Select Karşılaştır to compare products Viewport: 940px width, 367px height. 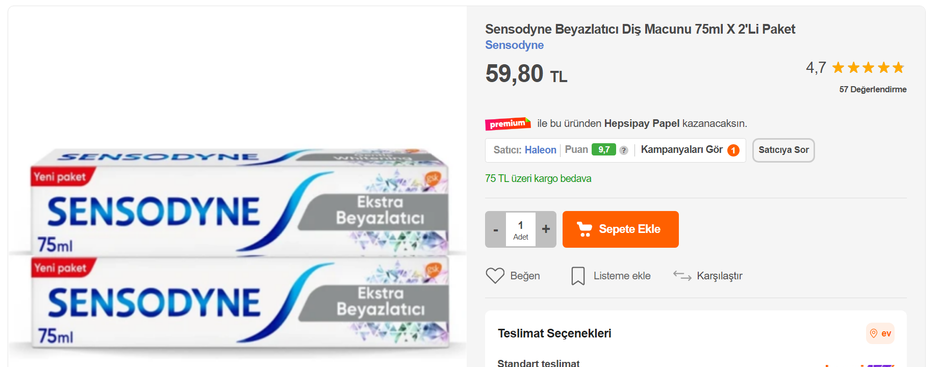coord(719,276)
